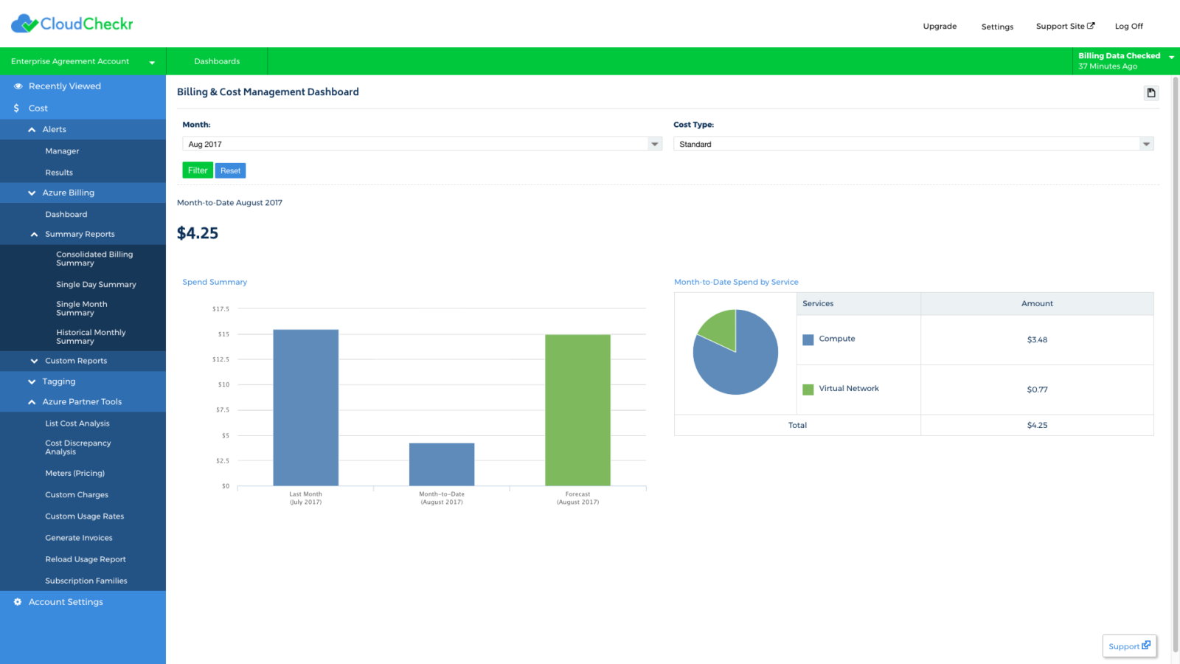Click the Services column header
This screenshot has height=664, width=1180.
pos(858,304)
